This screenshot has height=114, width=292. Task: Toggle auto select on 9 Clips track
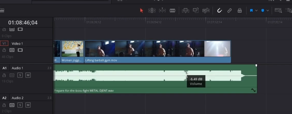(x=12, y=29)
